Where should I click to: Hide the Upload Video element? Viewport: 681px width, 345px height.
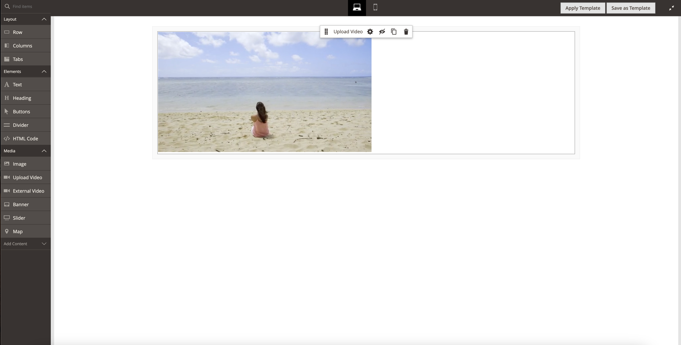click(382, 32)
